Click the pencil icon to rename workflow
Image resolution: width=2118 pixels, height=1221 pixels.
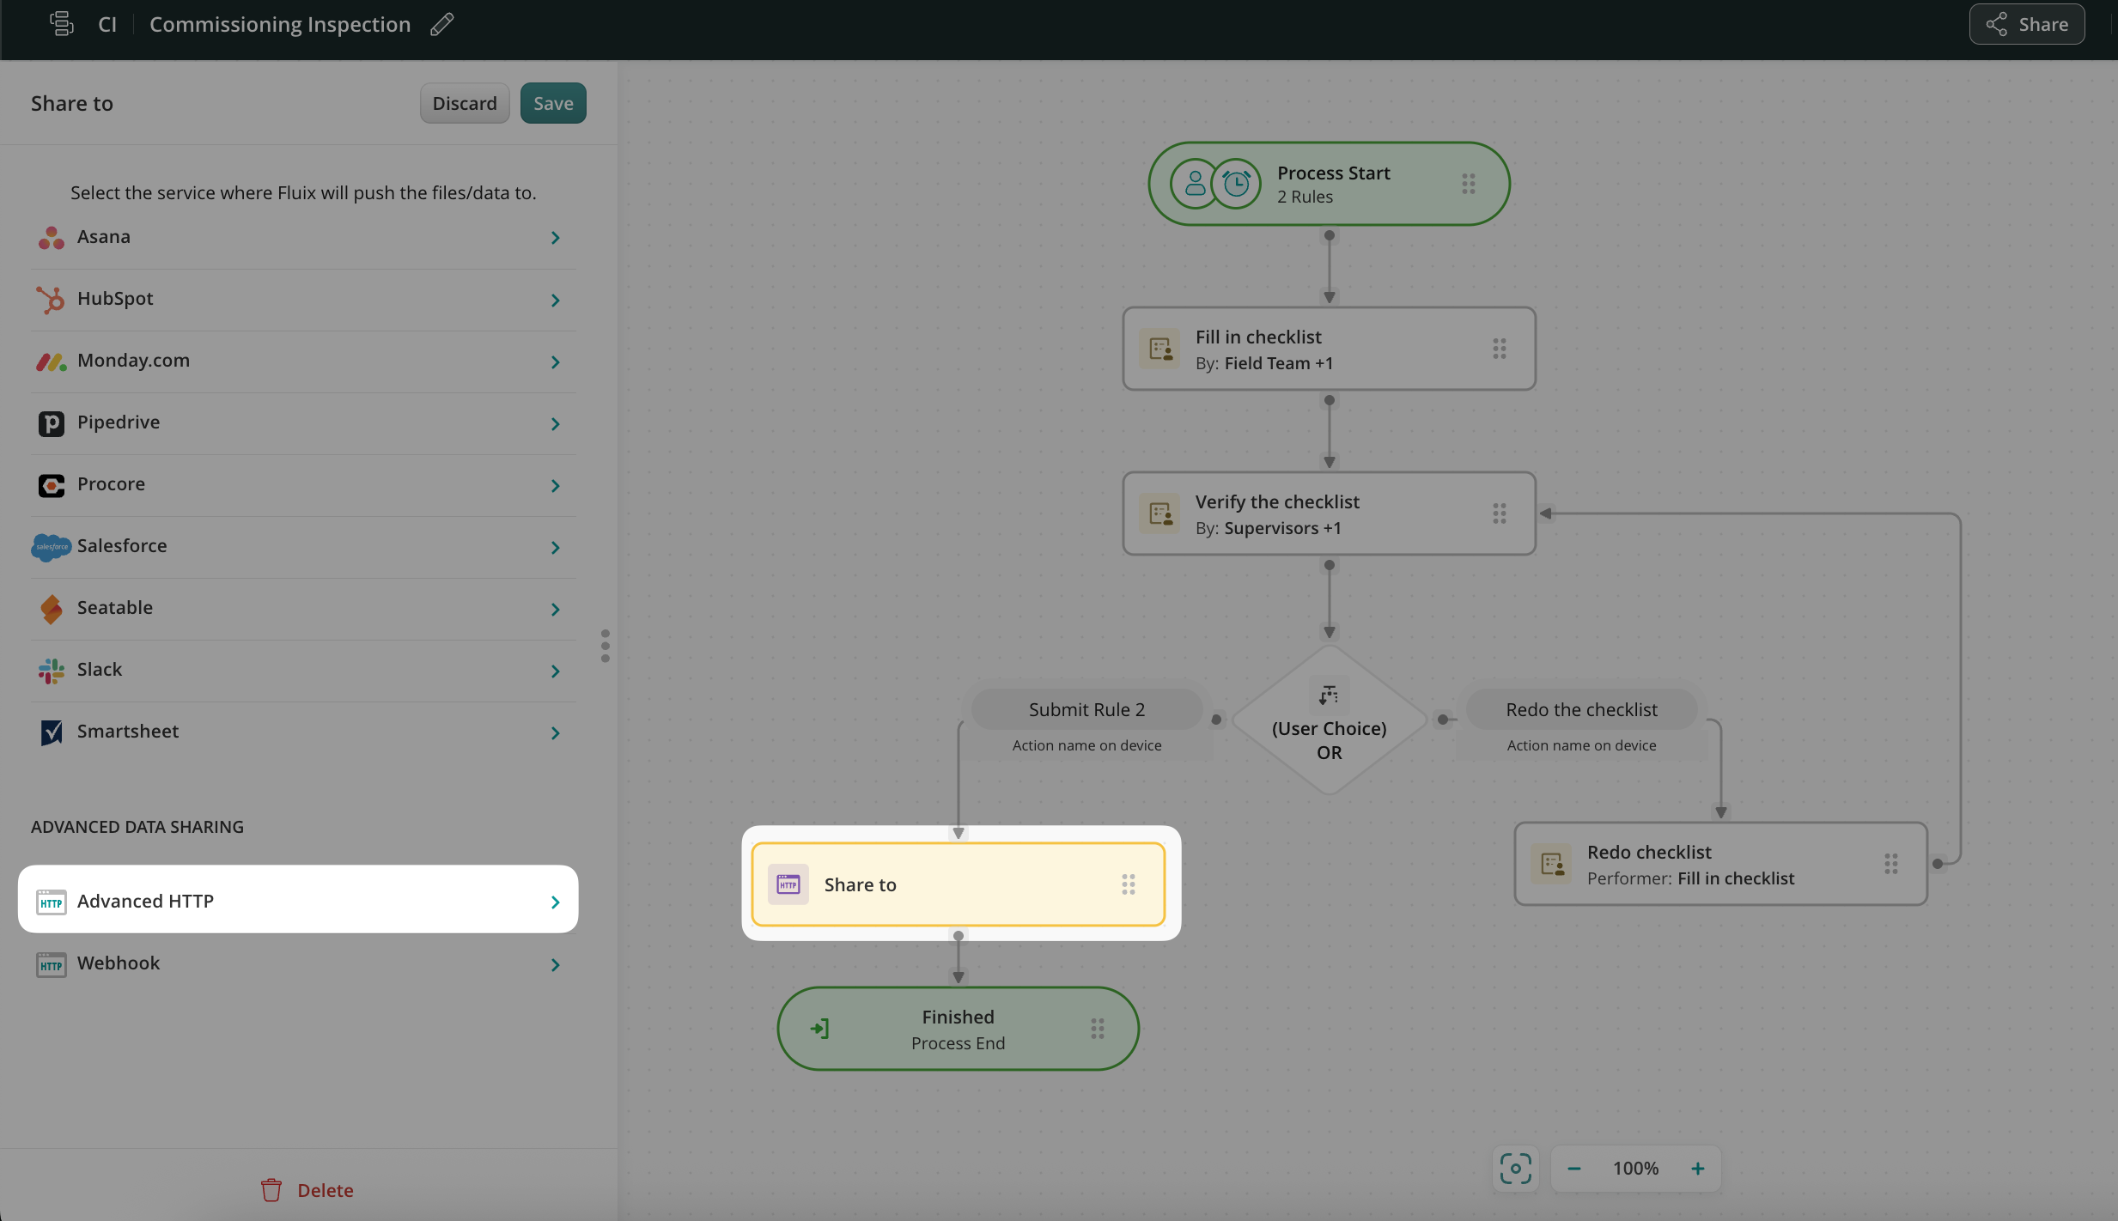point(442,24)
